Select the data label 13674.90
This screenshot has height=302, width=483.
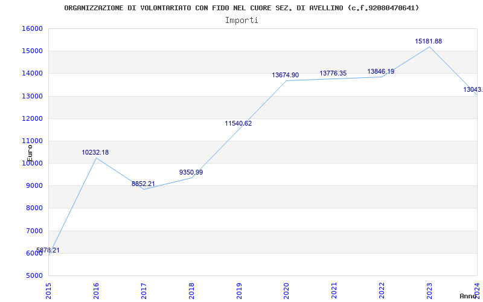(x=285, y=75)
